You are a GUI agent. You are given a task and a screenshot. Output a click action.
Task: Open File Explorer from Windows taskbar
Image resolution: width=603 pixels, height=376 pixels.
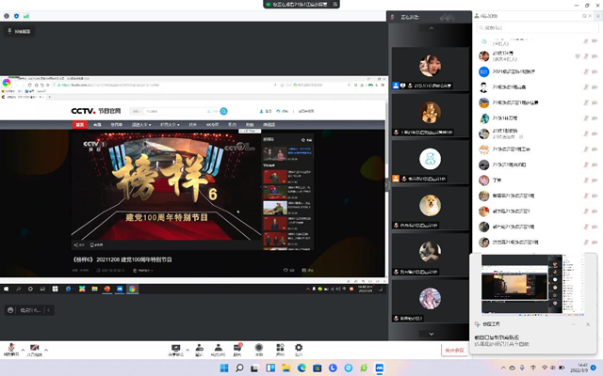click(286, 368)
